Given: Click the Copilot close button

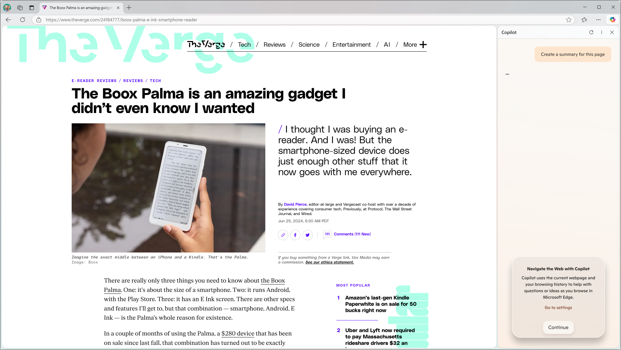Looking at the screenshot, I should tap(612, 32).
